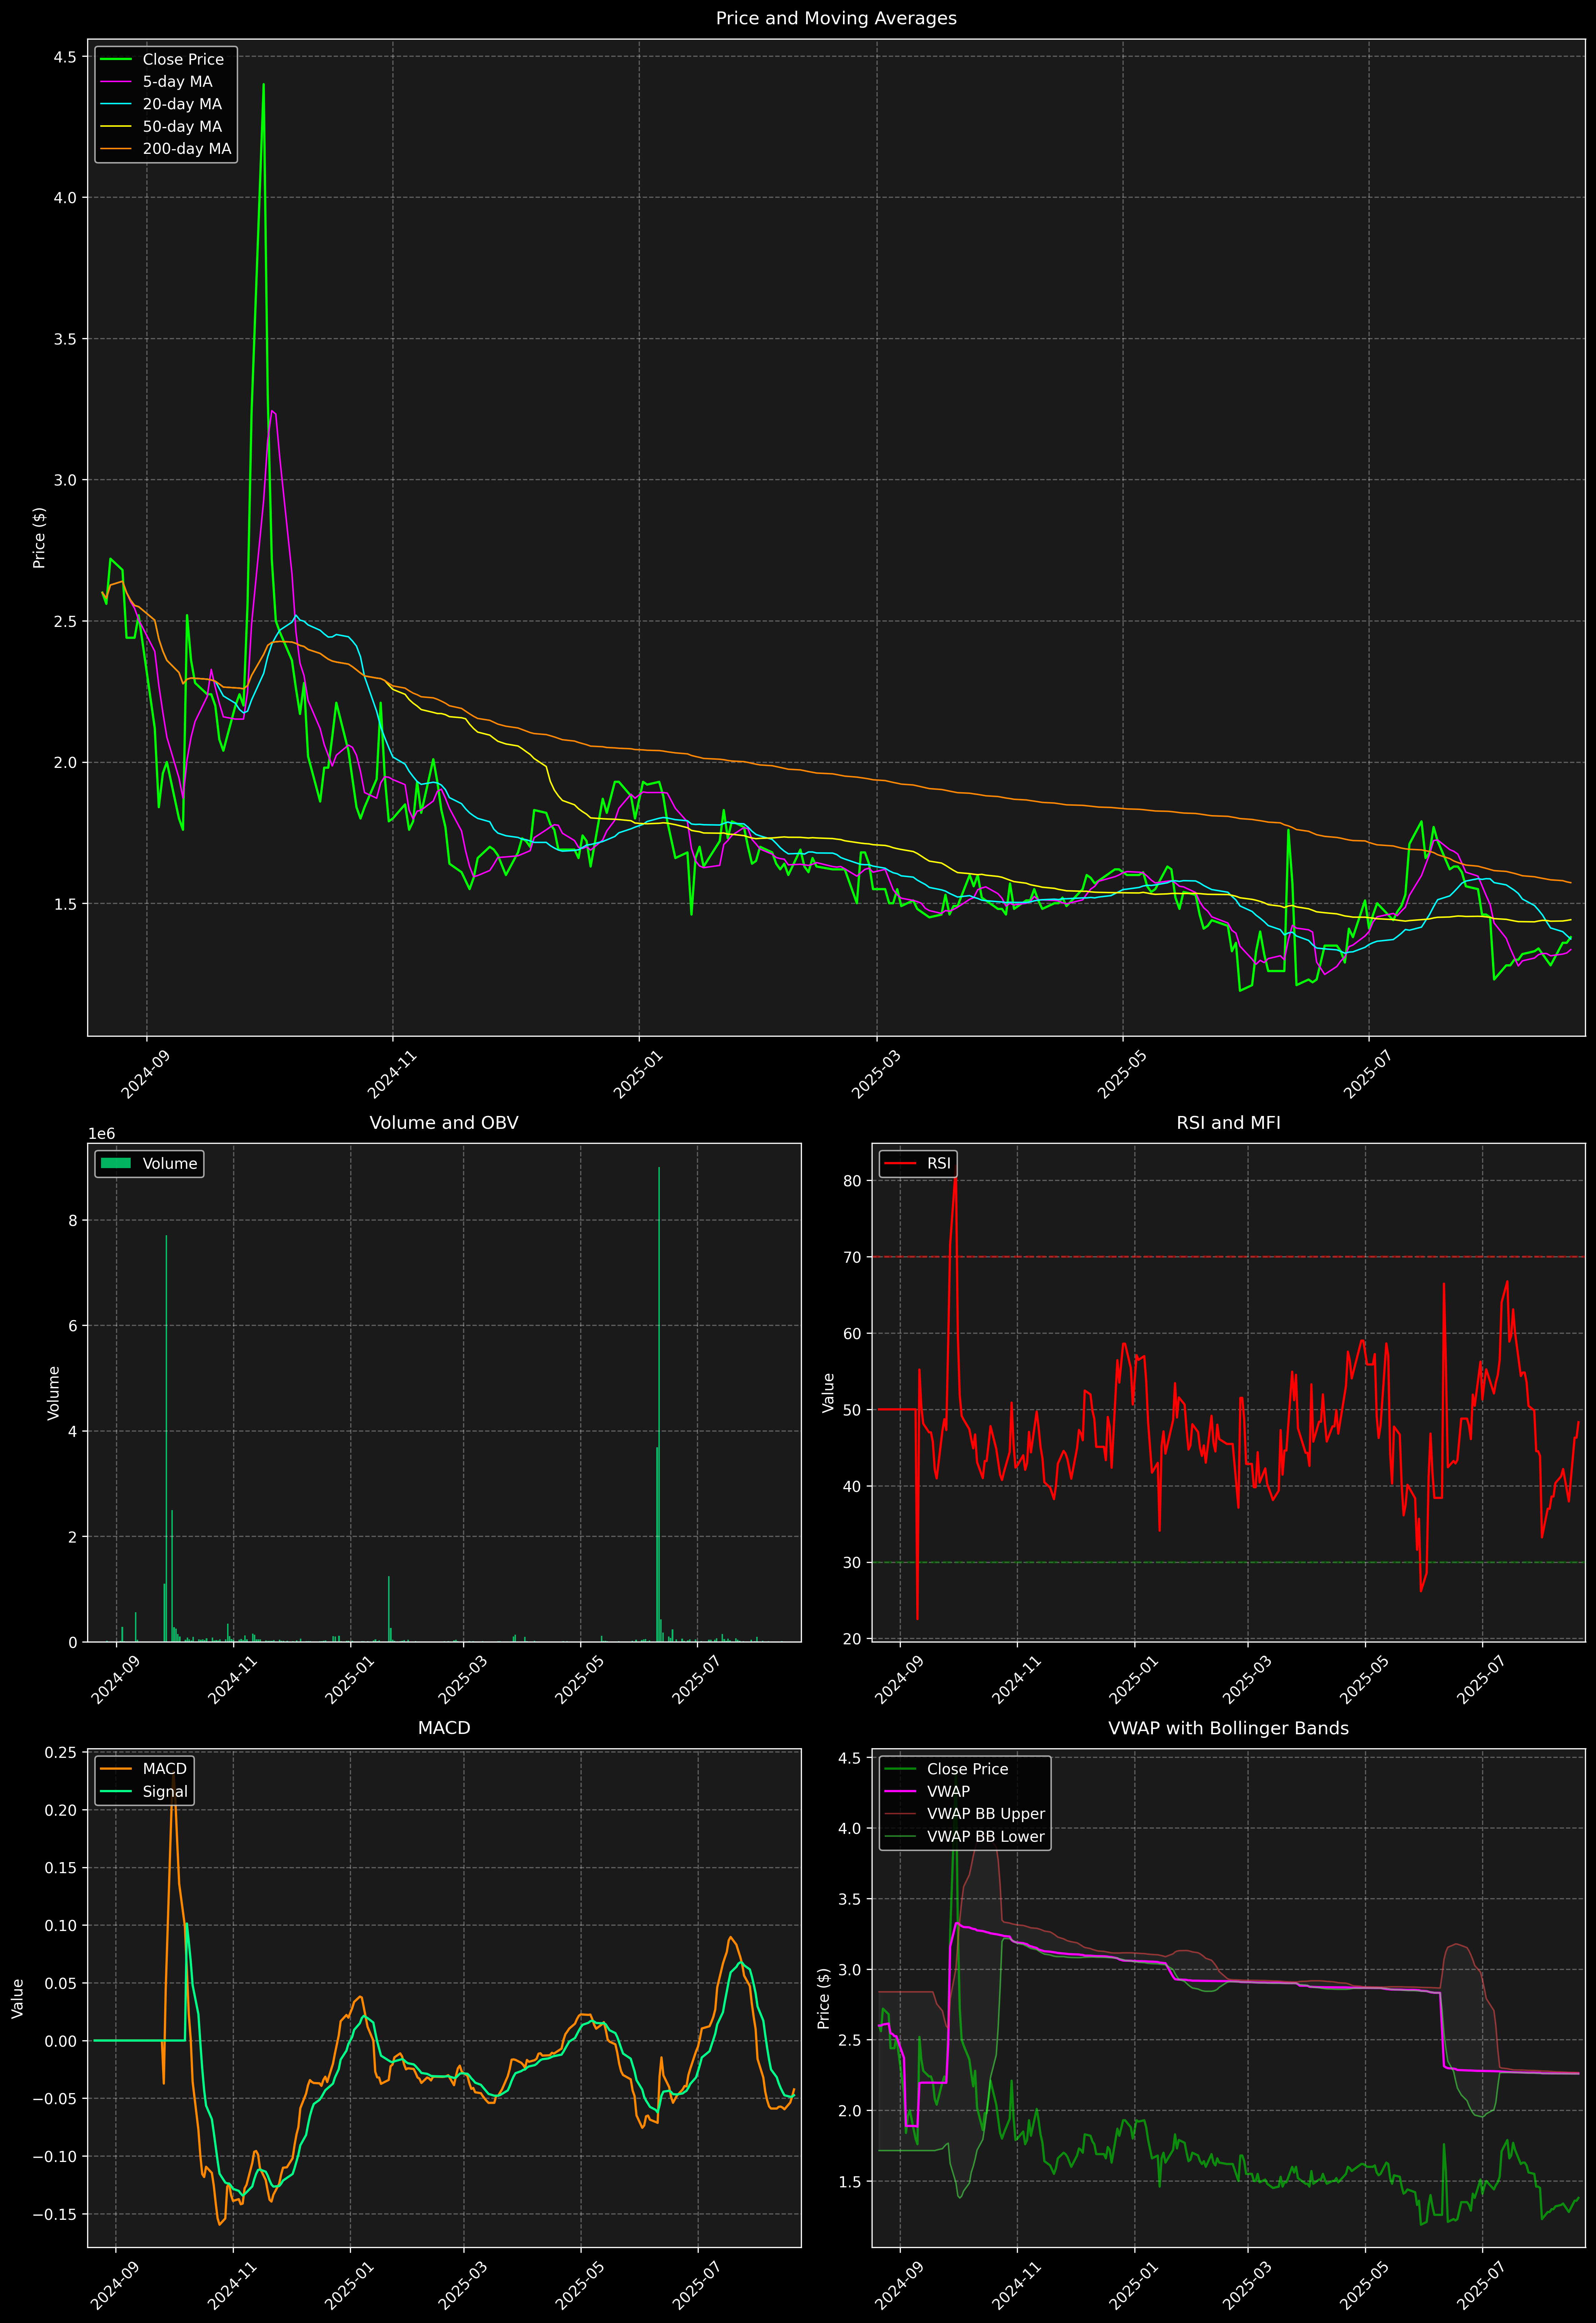Click the green Volume legend swatch
This screenshot has height=2323, width=1596.
(116, 1163)
